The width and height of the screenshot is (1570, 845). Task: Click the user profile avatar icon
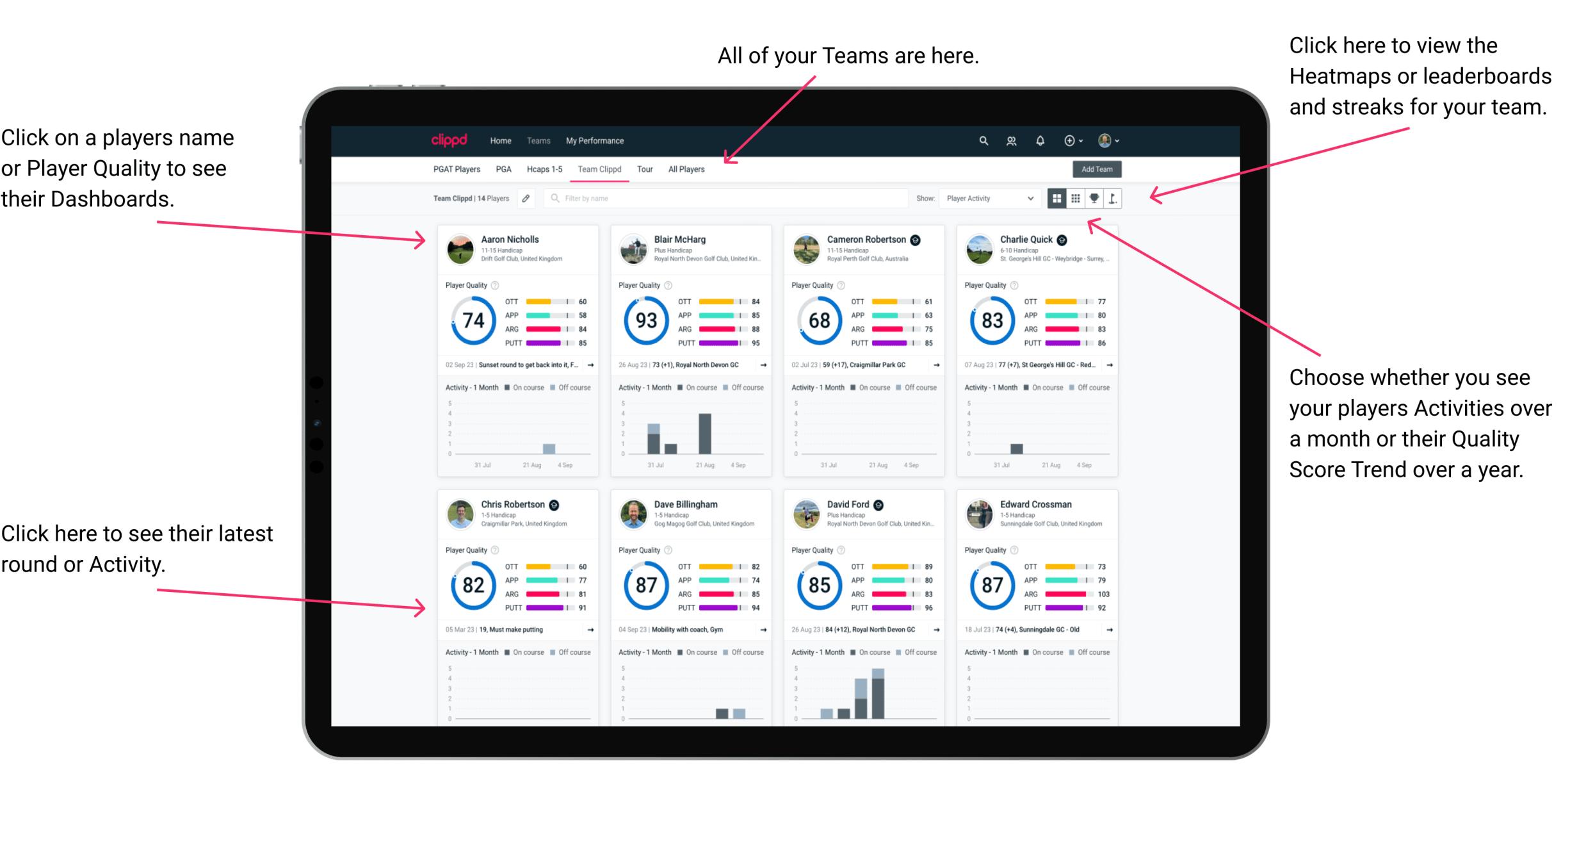pyautogui.click(x=1105, y=140)
